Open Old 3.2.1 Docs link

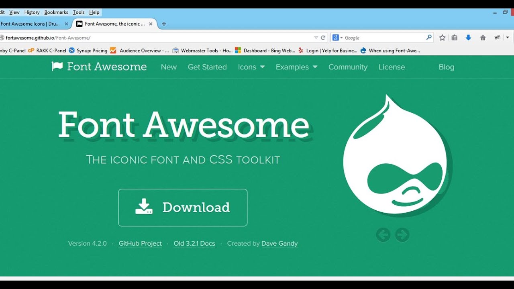coord(194,243)
